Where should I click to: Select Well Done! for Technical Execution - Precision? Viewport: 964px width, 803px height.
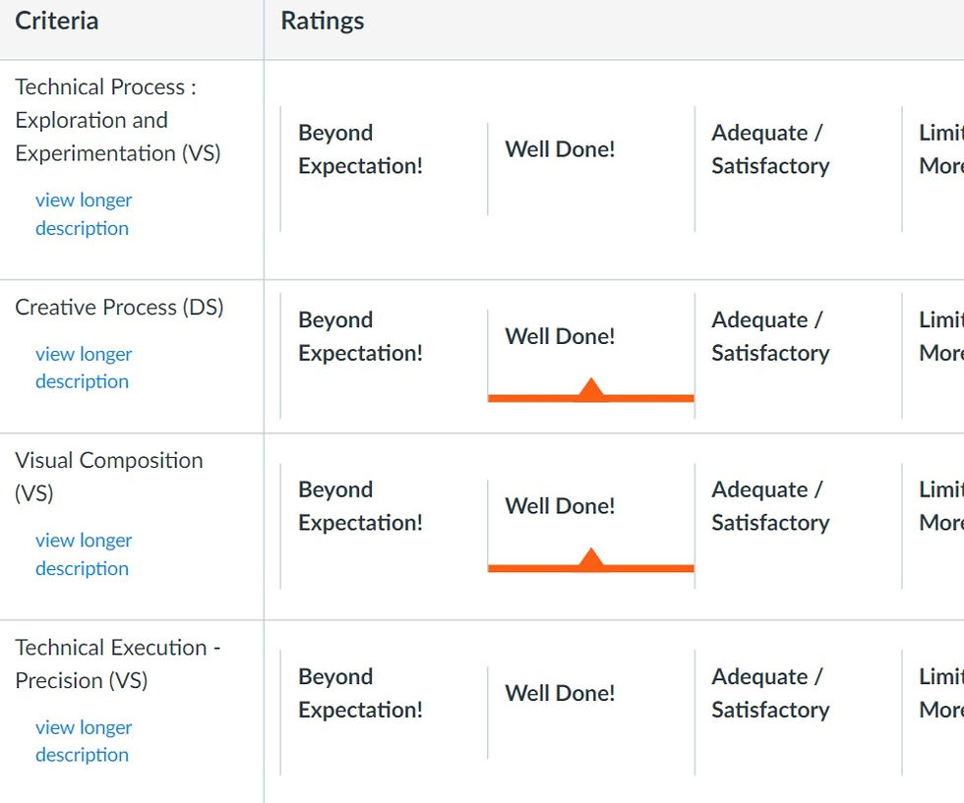pos(560,693)
